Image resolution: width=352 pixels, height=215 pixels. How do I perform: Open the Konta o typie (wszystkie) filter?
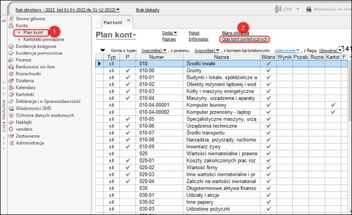[154, 50]
